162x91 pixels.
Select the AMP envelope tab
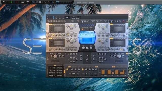(96, 67)
